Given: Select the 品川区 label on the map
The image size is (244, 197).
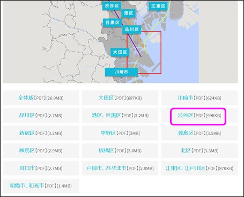Looking at the screenshot, I should pyautogui.click(x=132, y=30).
